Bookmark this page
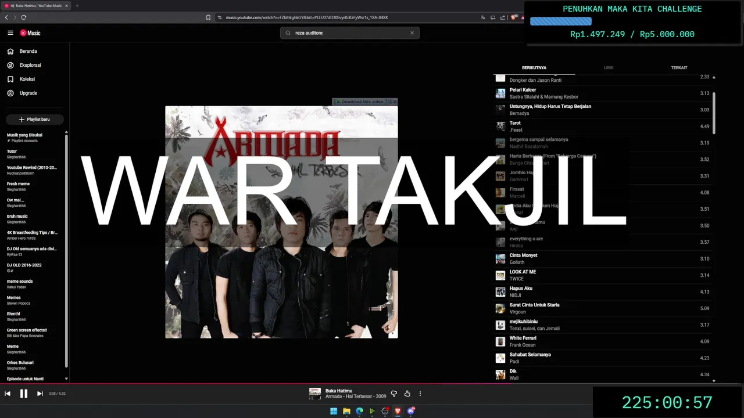 (209, 17)
